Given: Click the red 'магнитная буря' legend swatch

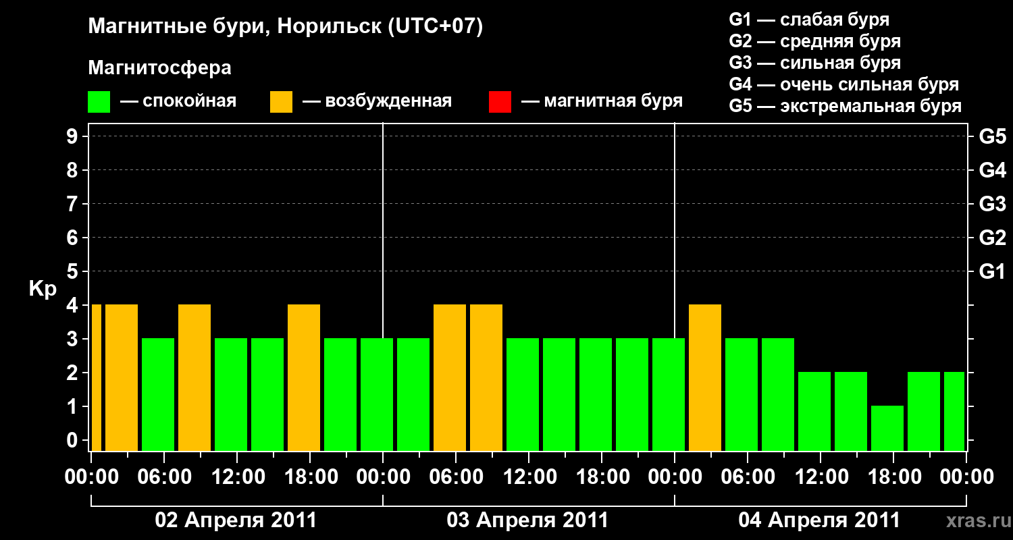Looking at the screenshot, I should [x=500, y=102].
